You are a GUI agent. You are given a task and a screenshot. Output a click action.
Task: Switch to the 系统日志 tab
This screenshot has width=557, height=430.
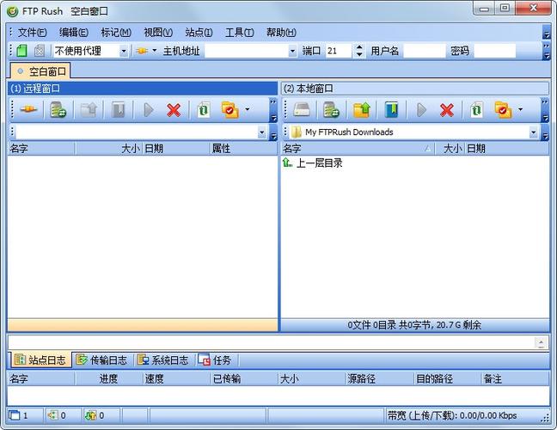(x=163, y=360)
